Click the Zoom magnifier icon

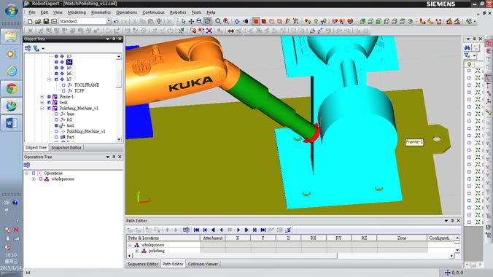pos(218,21)
